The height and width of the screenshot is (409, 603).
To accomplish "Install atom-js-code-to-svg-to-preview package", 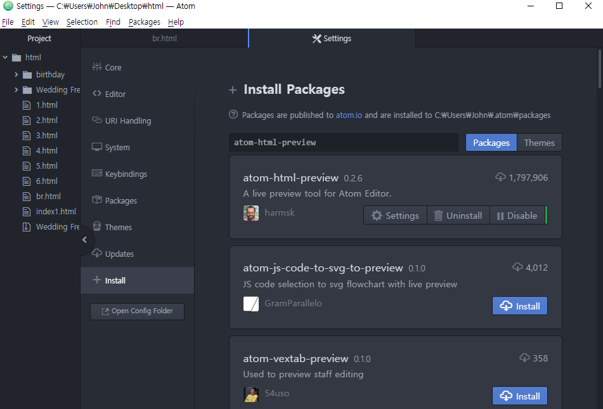I will click(519, 306).
